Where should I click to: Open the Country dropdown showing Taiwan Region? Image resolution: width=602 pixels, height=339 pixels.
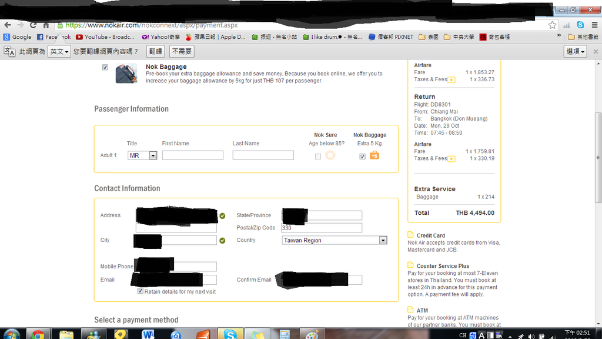tap(334, 240)
